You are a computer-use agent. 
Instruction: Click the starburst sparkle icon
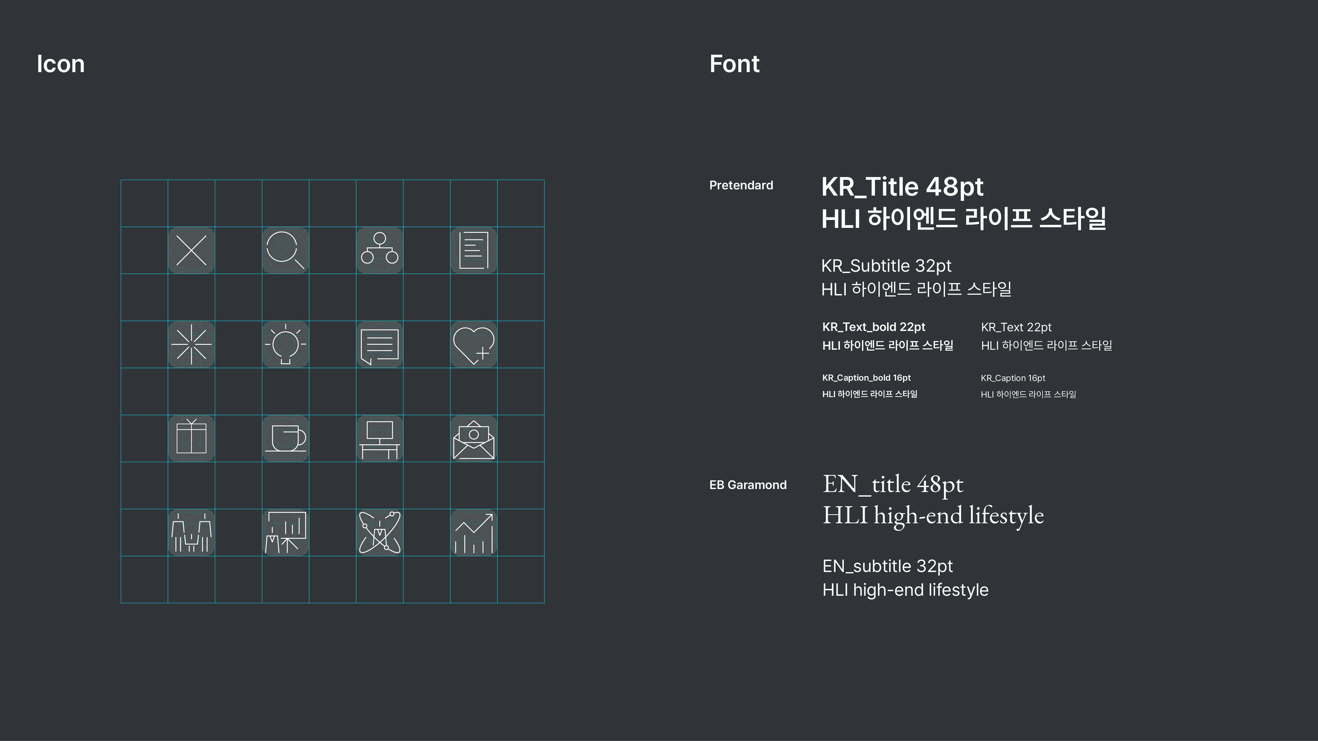click(x=192, y=344)
